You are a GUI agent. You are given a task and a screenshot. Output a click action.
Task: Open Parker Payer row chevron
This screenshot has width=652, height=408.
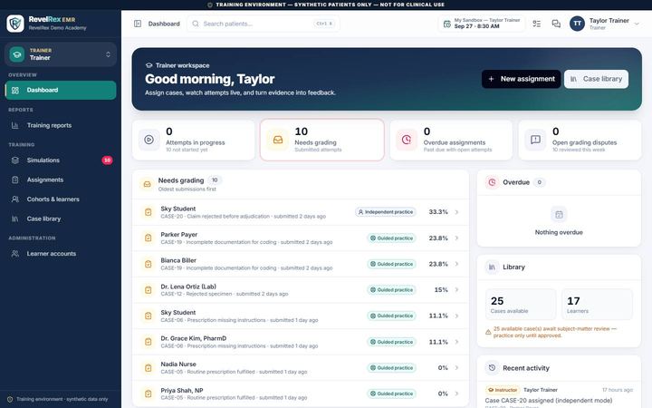click(456, 238)
